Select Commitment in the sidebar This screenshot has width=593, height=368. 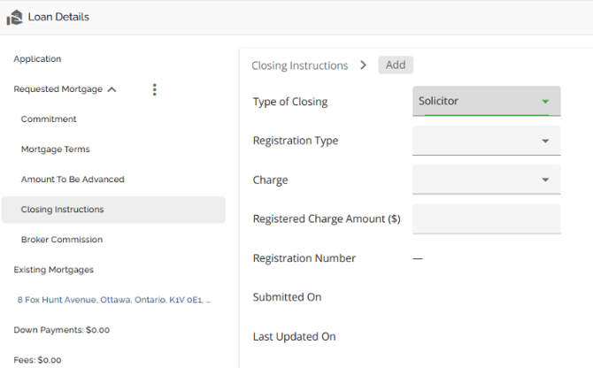(49, 119)
